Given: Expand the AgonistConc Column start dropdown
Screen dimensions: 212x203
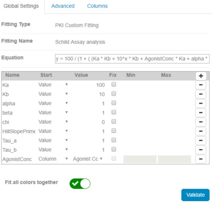Looking at the screenshot, I should pos(53,159).
